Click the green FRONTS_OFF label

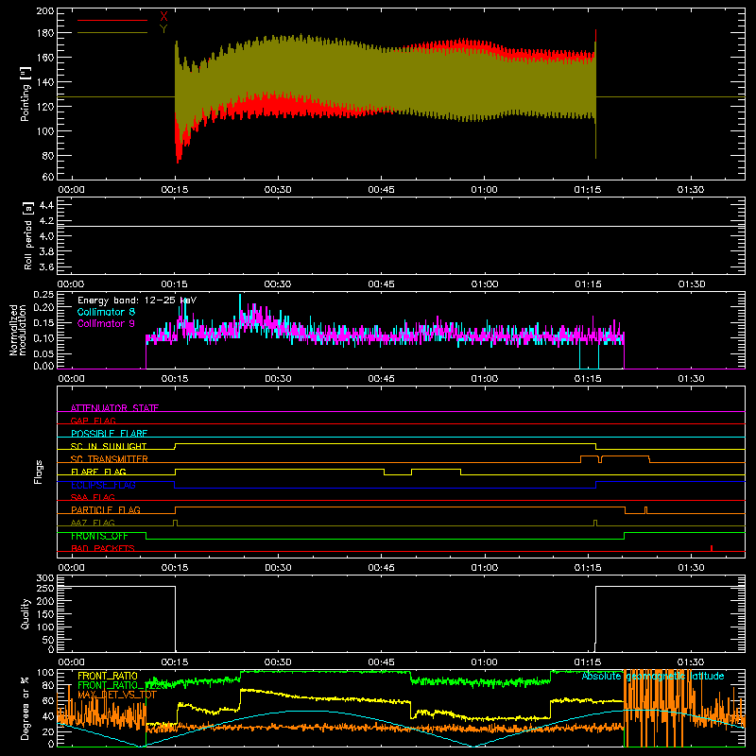pyautogui.click(x=99, y=536)
